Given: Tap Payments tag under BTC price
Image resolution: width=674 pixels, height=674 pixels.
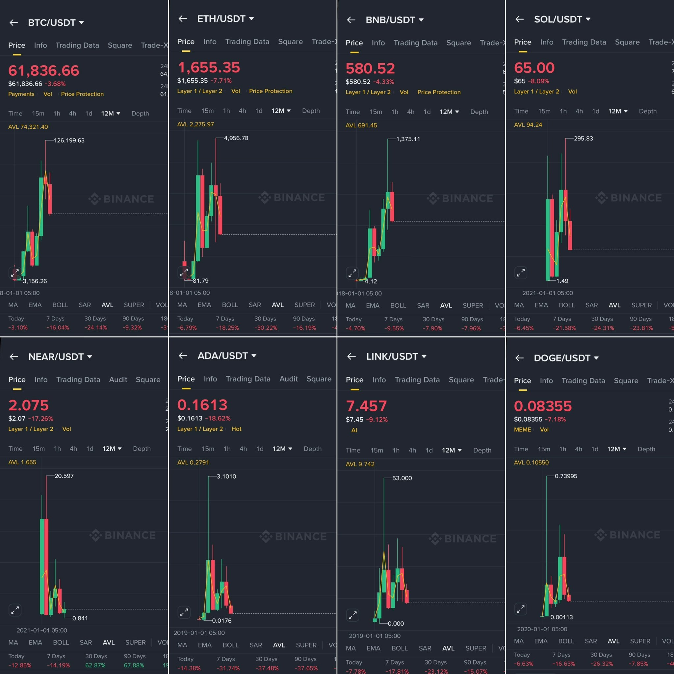Looking at the screenshot, I should point(21,94).
